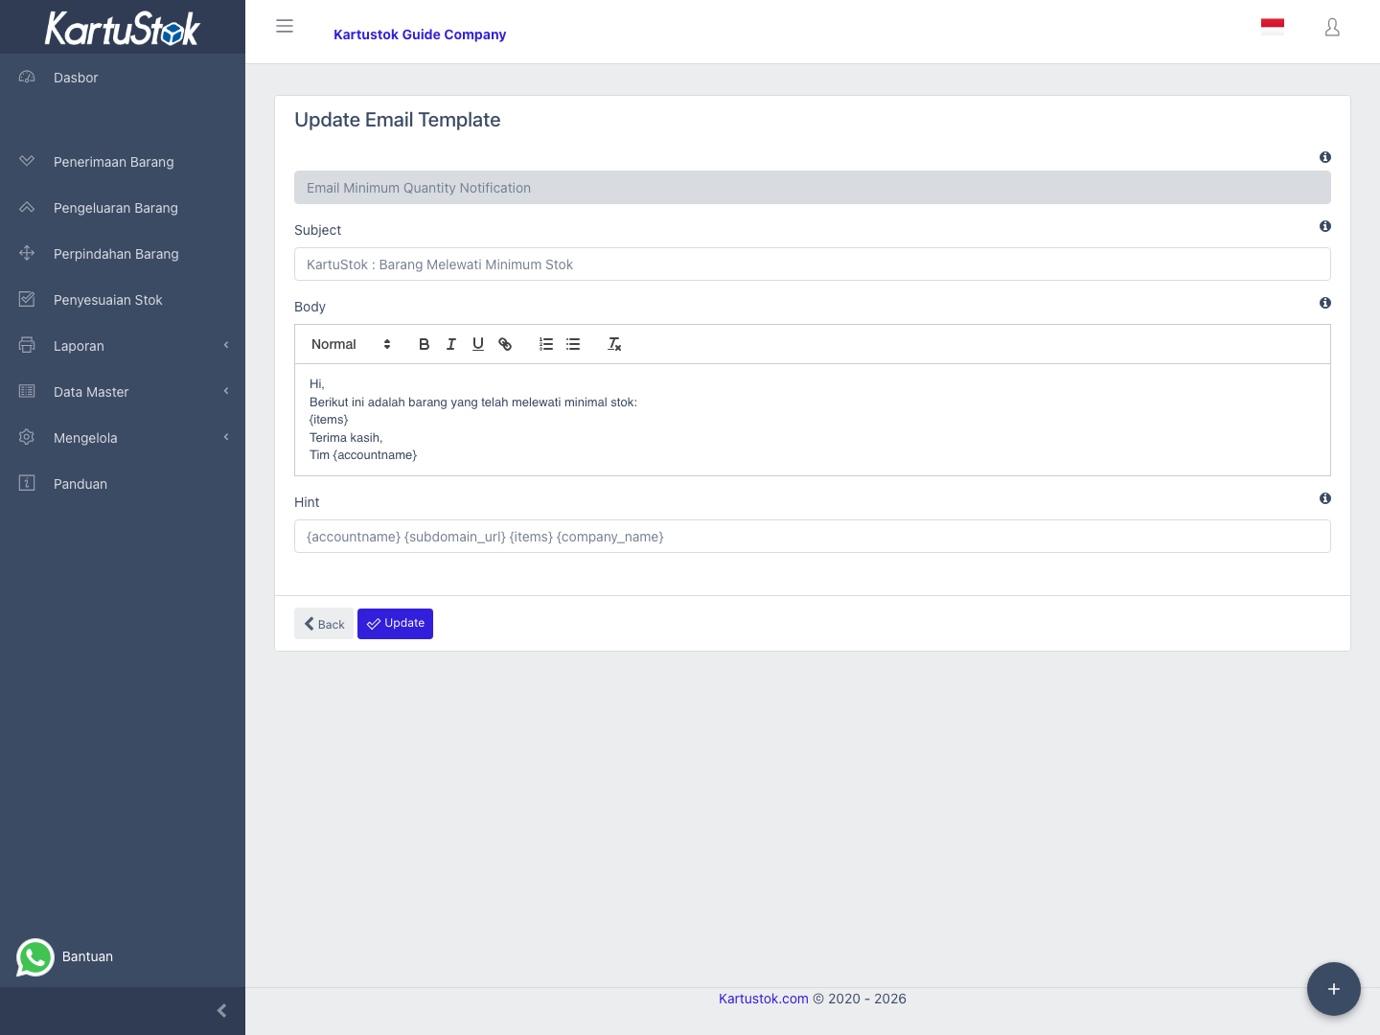Apply italic formatting in the body editor
Image resolution: width=1380 pixels, height=1035 pixels.
tap(450, 344)
